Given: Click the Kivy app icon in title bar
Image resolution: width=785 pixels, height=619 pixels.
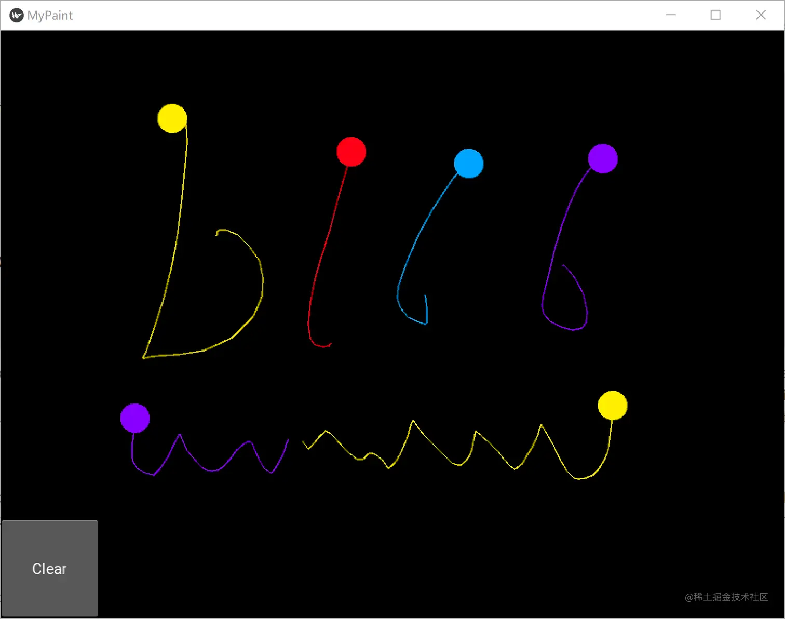Looking at the screenshot, I should click(17, 16).
